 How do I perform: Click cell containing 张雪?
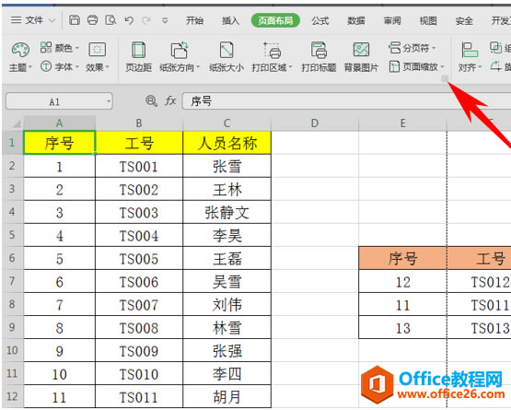pyautogui.click(x=227, y=166)
